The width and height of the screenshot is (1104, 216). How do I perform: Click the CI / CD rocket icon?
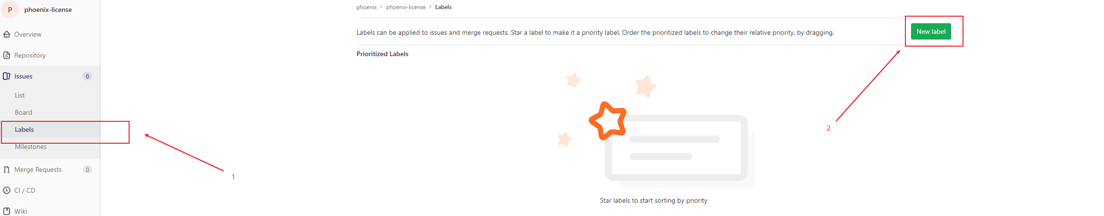7,190
